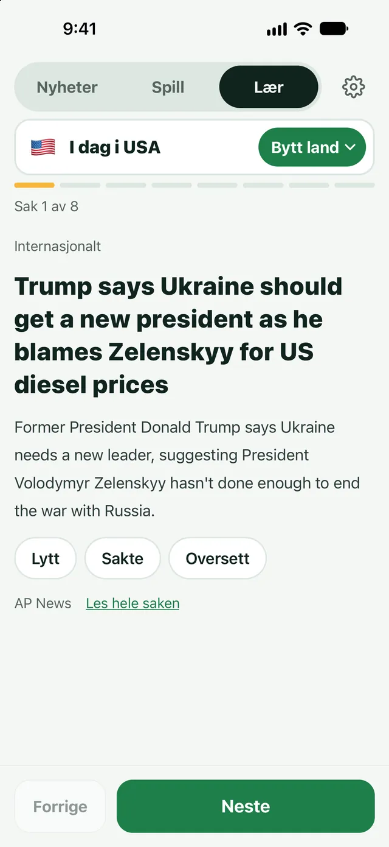The height and width of the screenshot is (847, 389).
Task: Tap the battery indicator icon
Action: coord(334,29)
